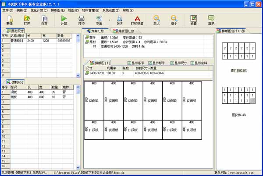The width and height of the screenshot is (263, 176).
Task: Open the 排版图 menu in the menu bar
Action: click(x=58, y=10)
